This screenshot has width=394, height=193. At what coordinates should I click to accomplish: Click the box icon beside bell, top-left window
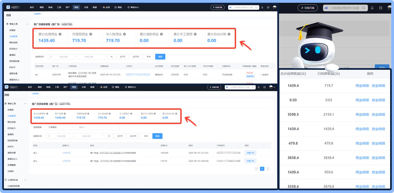268,7
